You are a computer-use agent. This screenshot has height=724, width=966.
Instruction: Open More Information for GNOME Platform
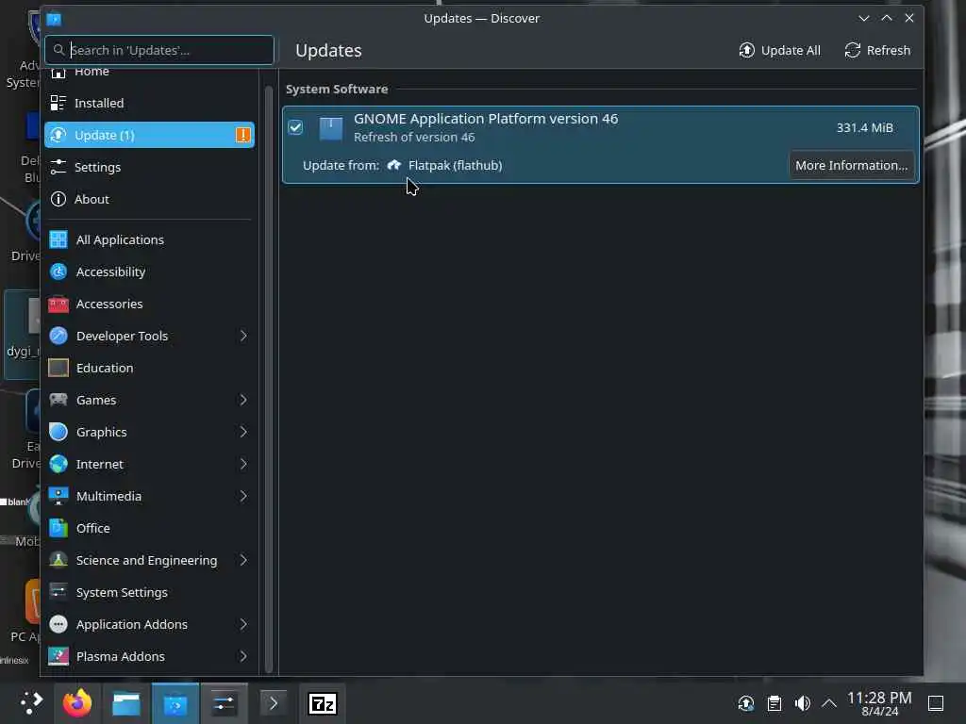pyautogui.click(x=851, y=165)
